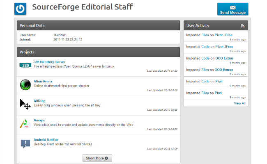Click the Projects panel header
The image size is (267, 164).
(99, 52)
